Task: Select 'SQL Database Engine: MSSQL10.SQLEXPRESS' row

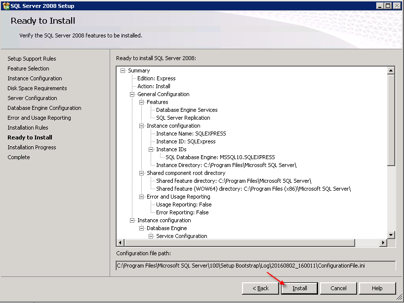Action: coord(220,157)
